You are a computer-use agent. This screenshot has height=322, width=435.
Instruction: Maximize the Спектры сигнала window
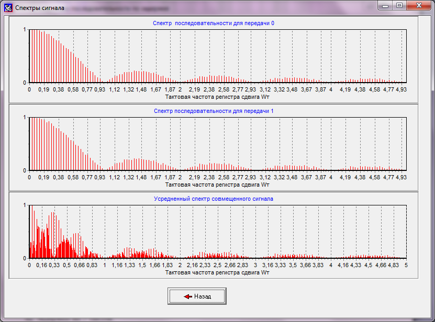point(399,5)
